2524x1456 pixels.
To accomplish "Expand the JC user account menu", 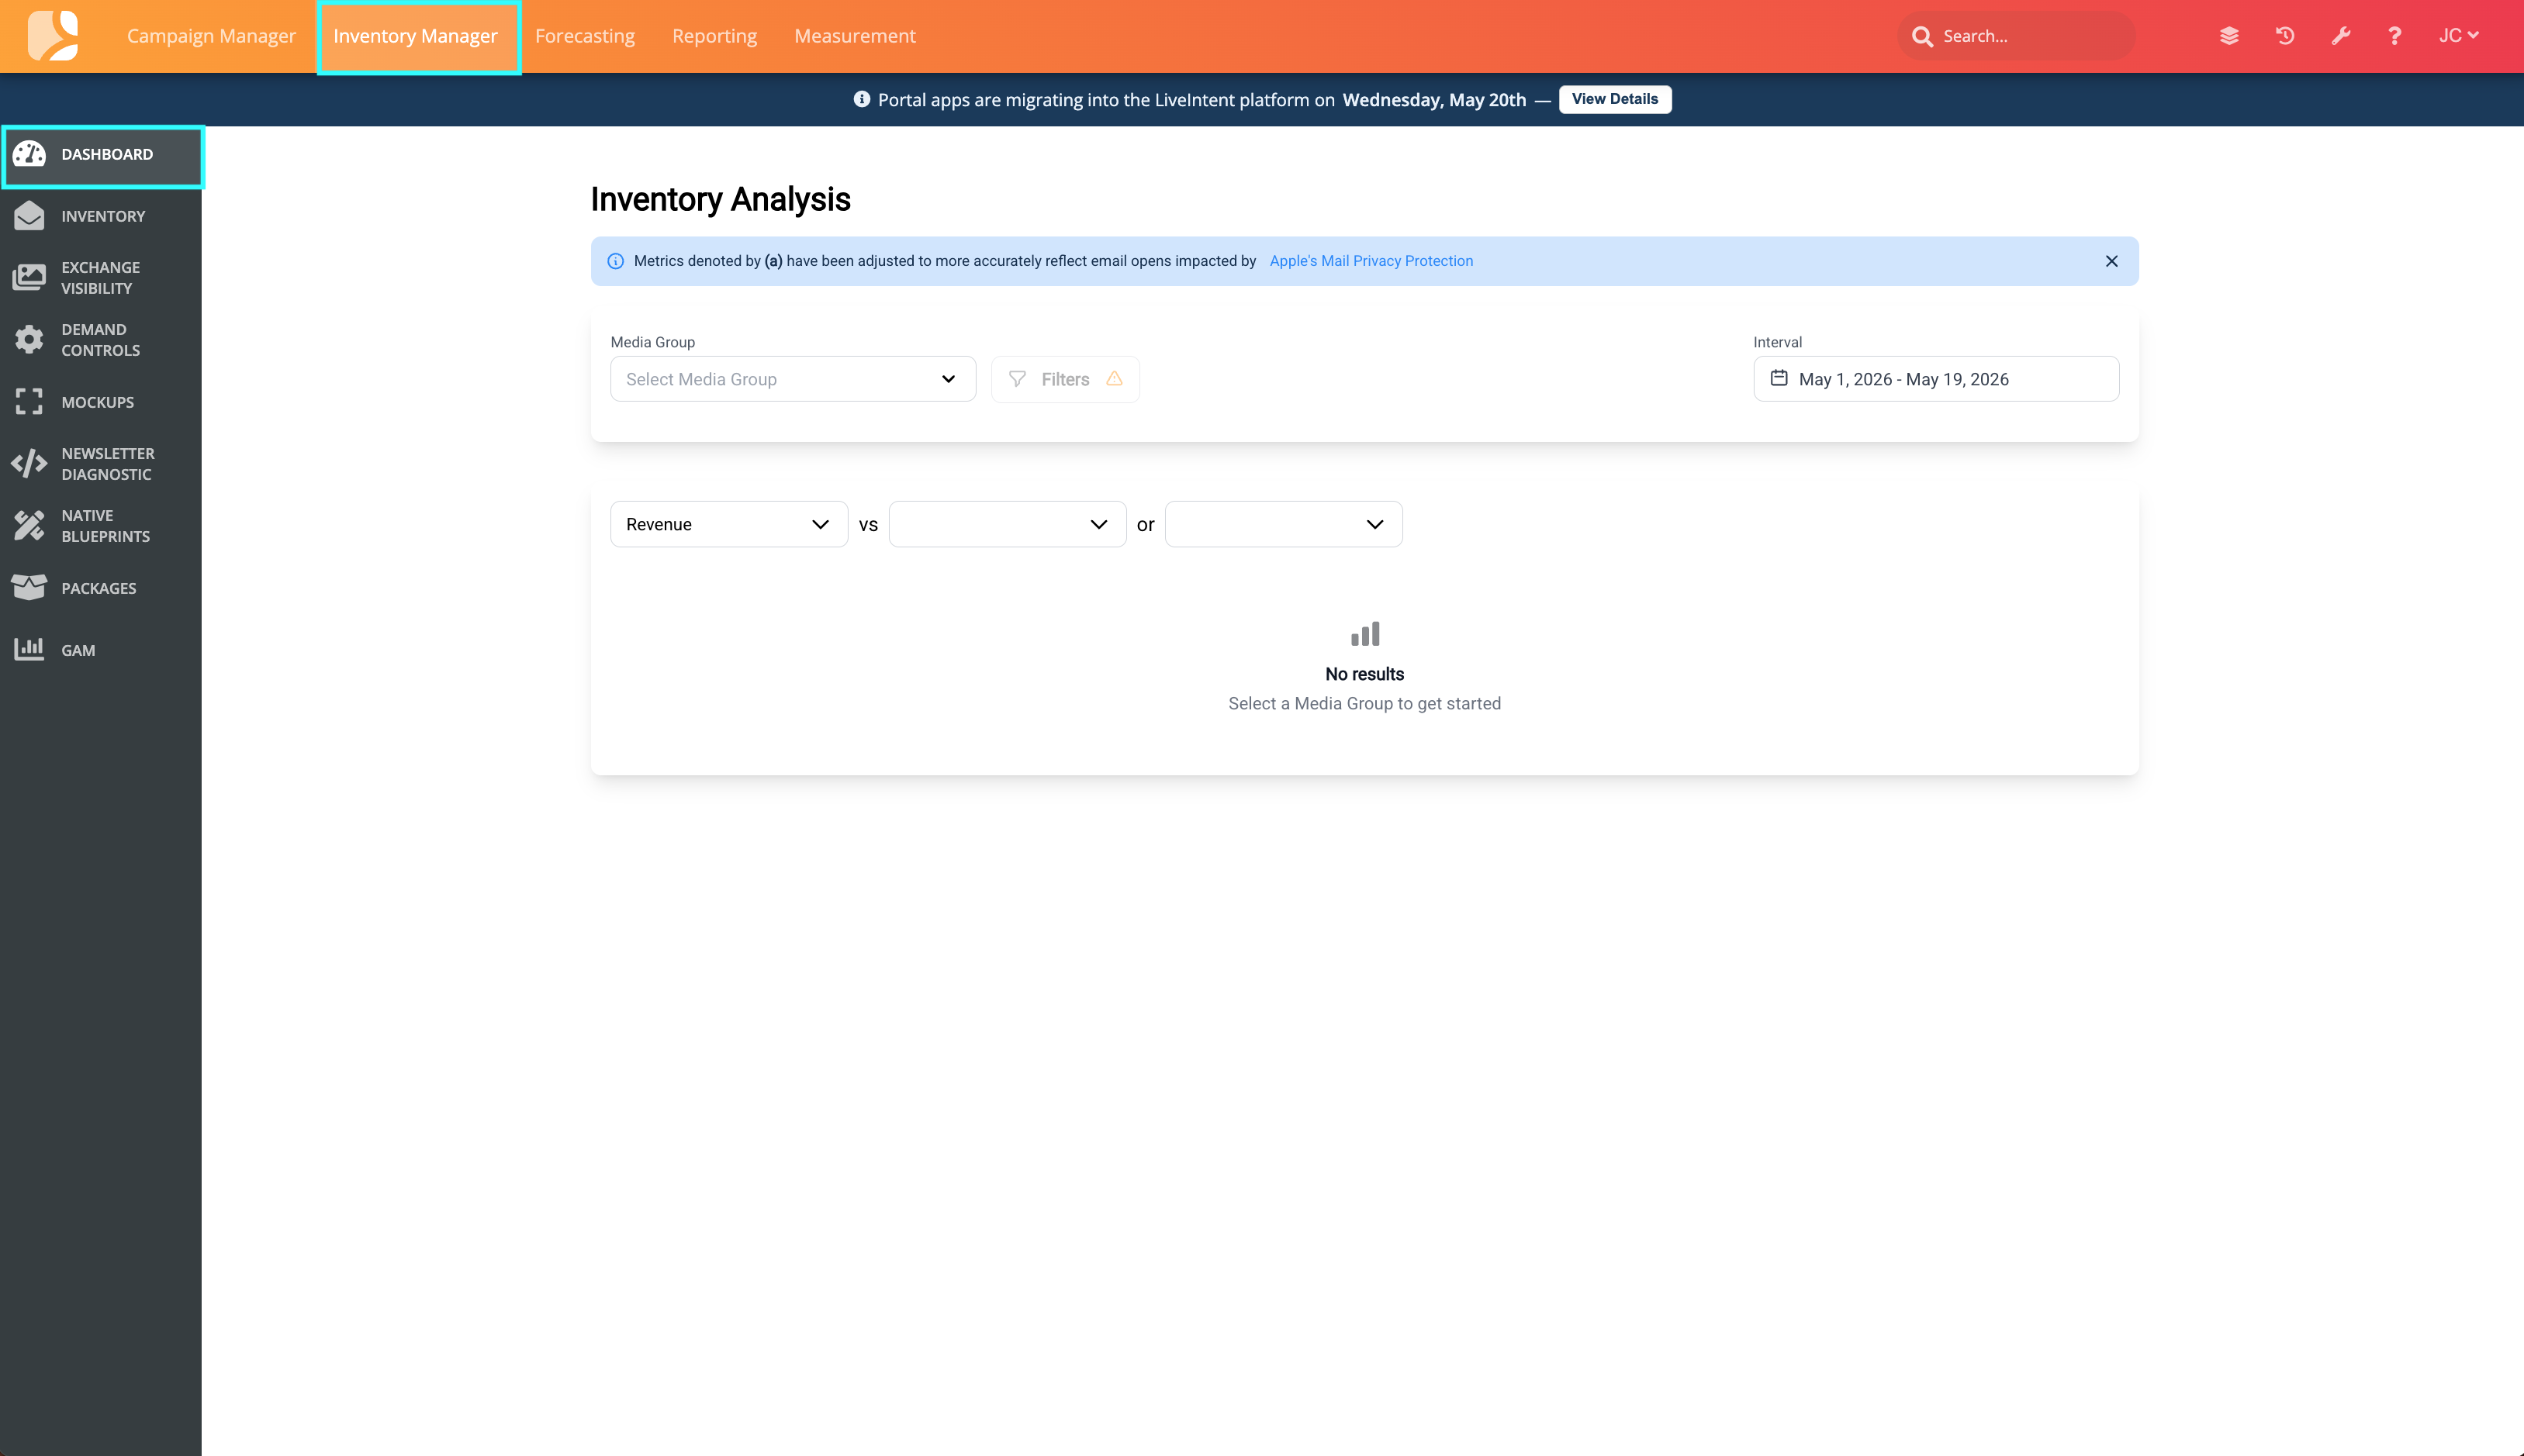I will tap(2458, 36).
